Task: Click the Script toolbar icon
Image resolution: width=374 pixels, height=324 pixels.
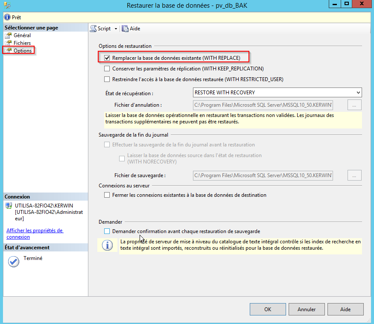Action: coord(93,29)
